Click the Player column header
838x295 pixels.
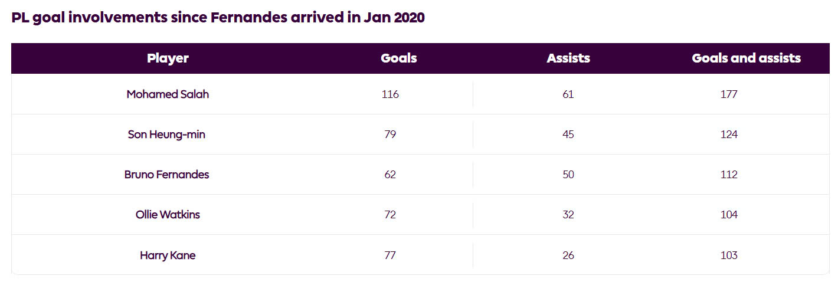(x=168, y=58)
